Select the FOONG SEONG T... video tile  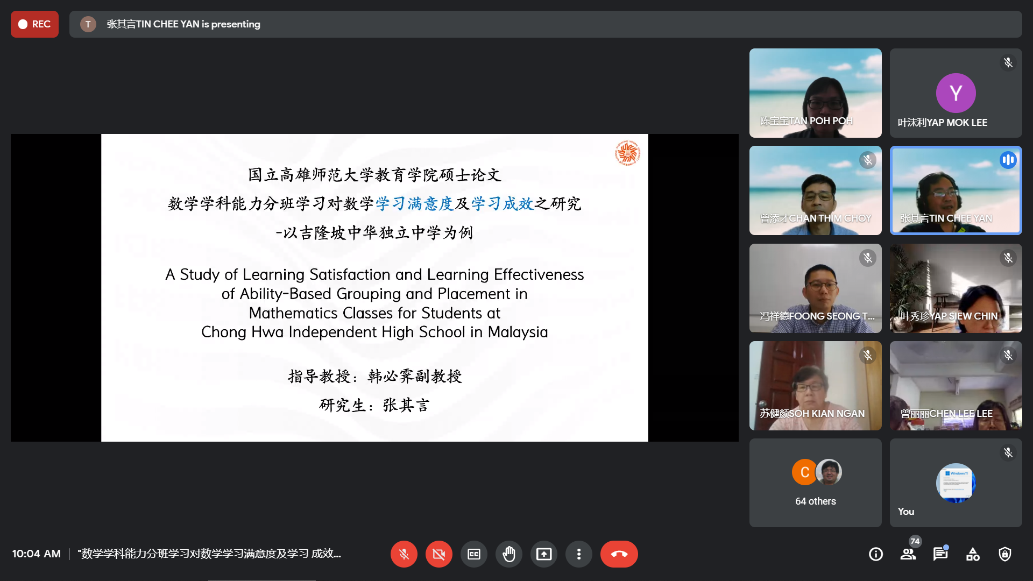click(x=815, y=288)
